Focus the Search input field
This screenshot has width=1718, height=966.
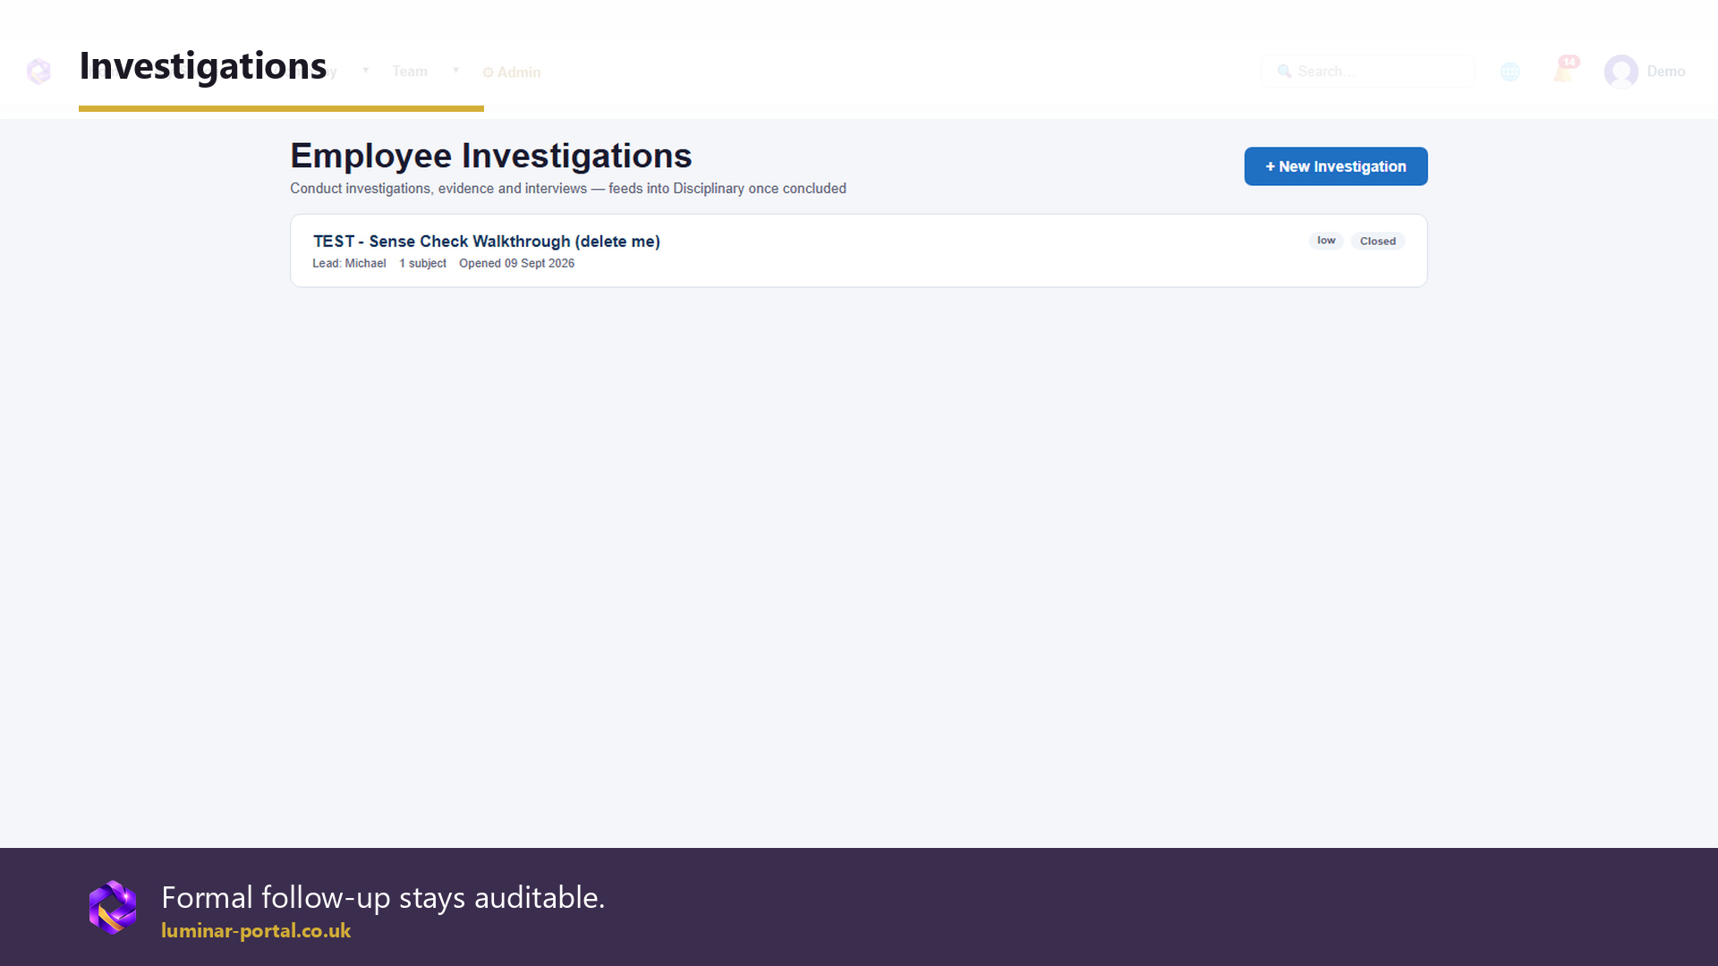[x=1367, y=72]
